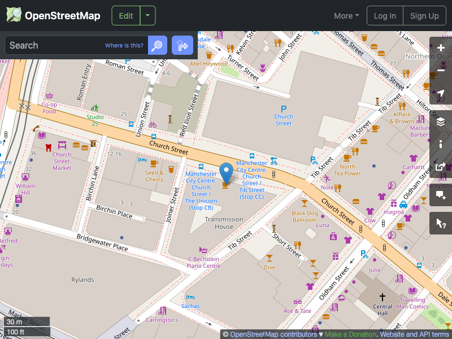Zoom in using the plus icon
Screen dimensions: 452x339
pyautogui.click(x=441, y=47)
